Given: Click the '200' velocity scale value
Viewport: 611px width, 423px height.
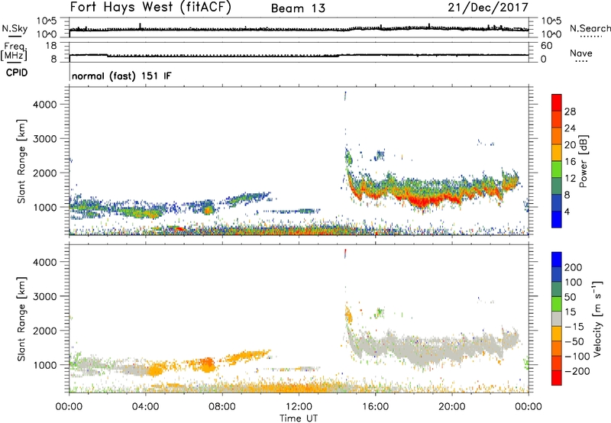Looking at the screenshot, I should click(x=574, y=267).
